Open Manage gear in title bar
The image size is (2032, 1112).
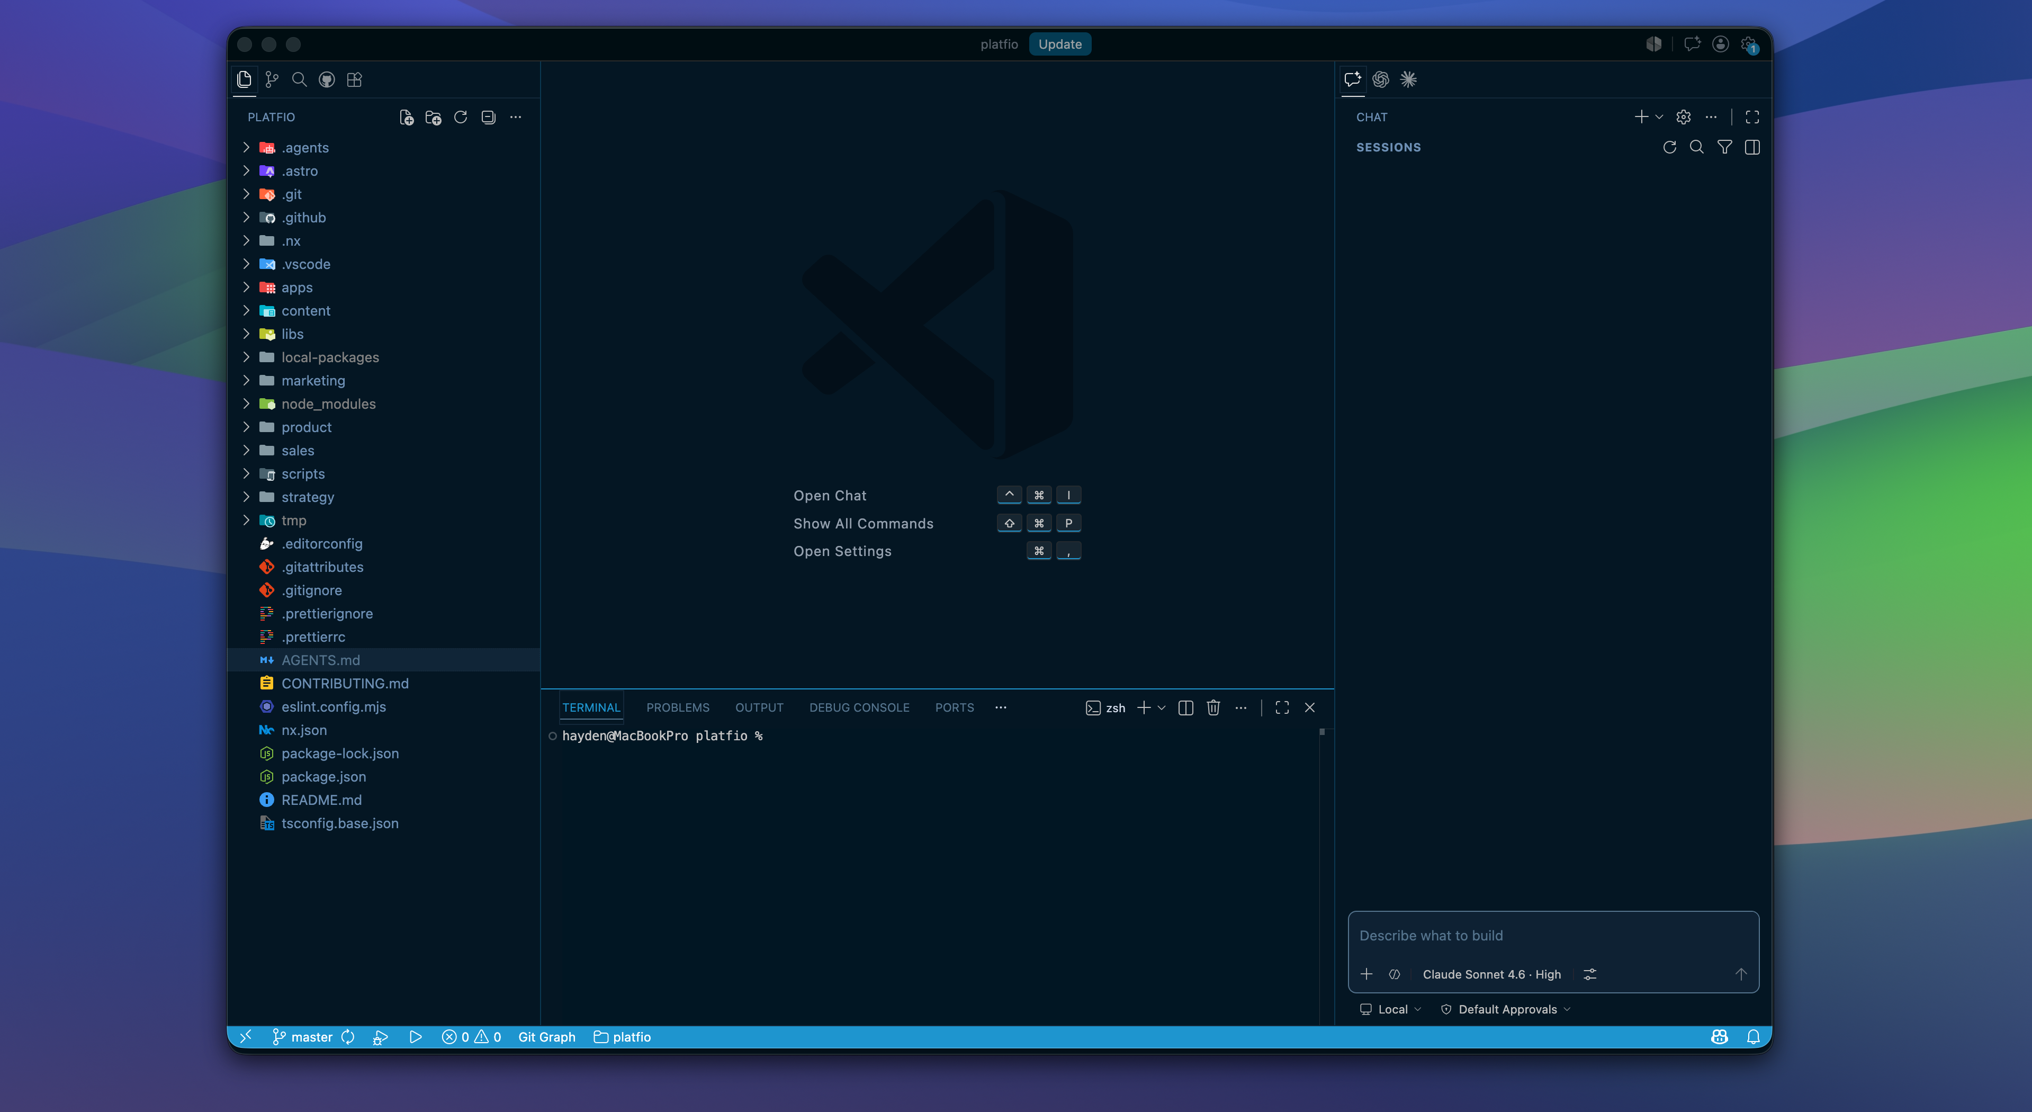click(1749, 45)
